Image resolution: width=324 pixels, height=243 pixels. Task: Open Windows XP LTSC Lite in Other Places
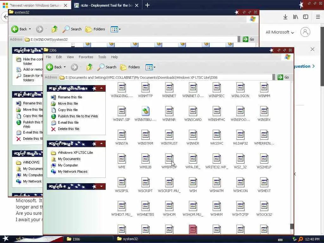pyautogui.click(x=75, y=153)
